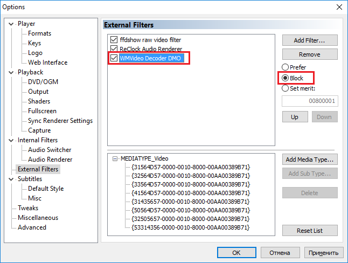The width and height of the screenshot is (348, 263).
Task: Collapse the Playback tree section
Action: click(x=12, y=72)
